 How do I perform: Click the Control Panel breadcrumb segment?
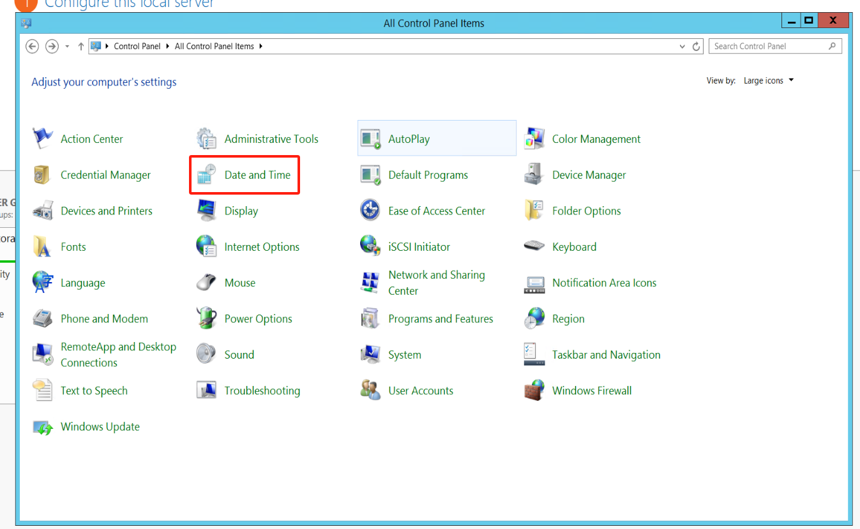[137, 47]
